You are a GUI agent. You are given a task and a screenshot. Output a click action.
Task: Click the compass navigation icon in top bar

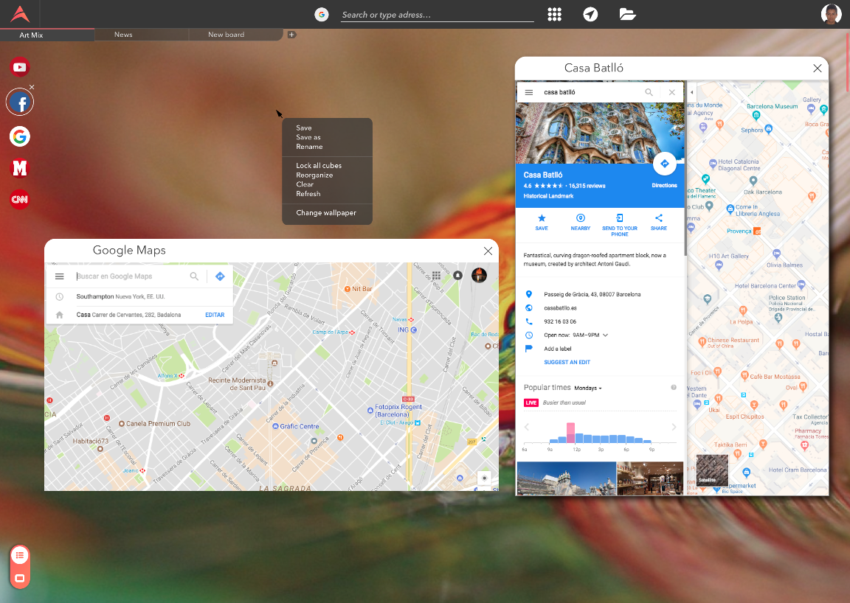coord(590,14)
